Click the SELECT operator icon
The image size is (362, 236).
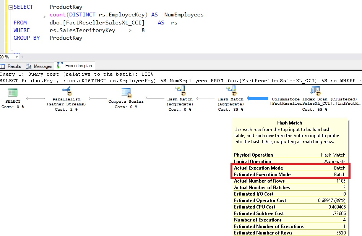click(x=13, y=93)
